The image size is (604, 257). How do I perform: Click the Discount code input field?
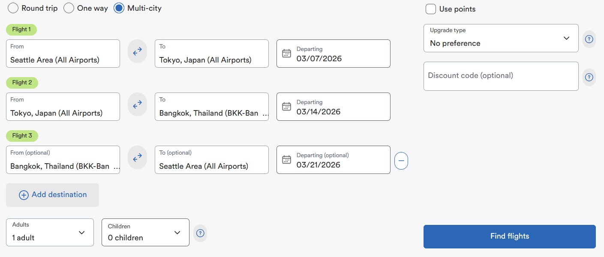(501, 76)
